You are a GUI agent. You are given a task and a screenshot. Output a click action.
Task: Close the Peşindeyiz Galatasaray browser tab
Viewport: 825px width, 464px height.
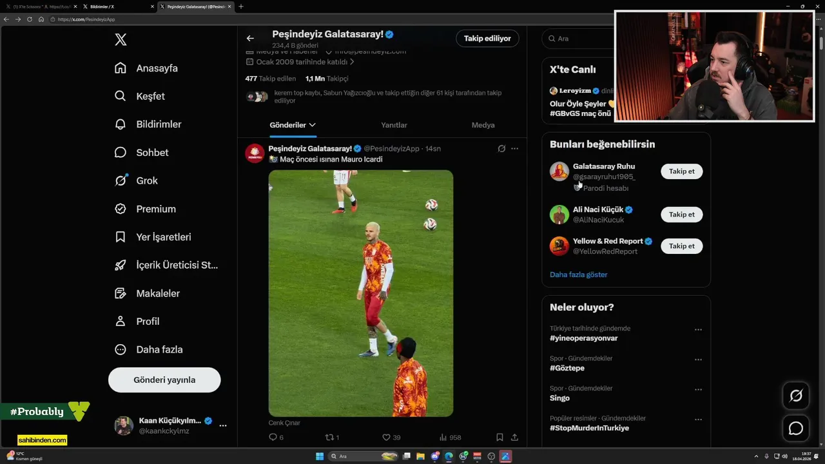pyautogui.click(x=230, y=6)
